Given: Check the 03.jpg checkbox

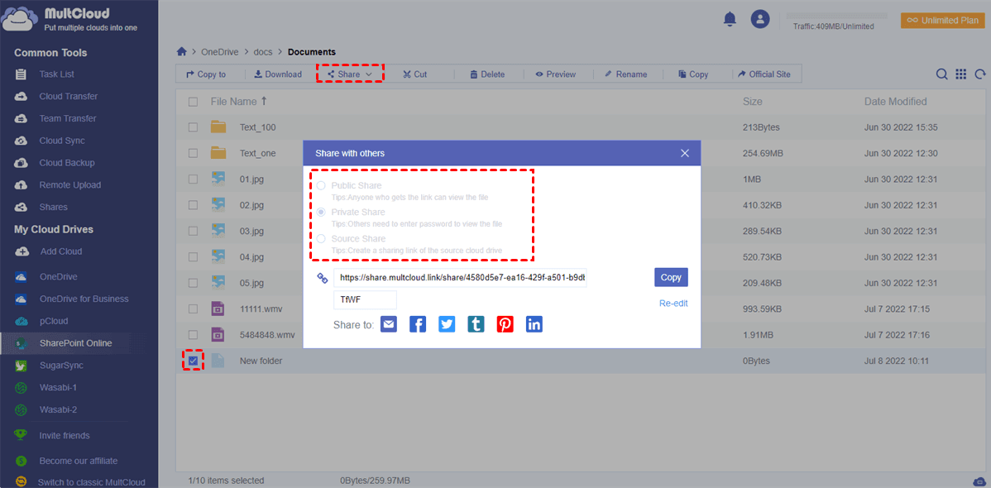Looking at the screenshot, I should point(194,232).
